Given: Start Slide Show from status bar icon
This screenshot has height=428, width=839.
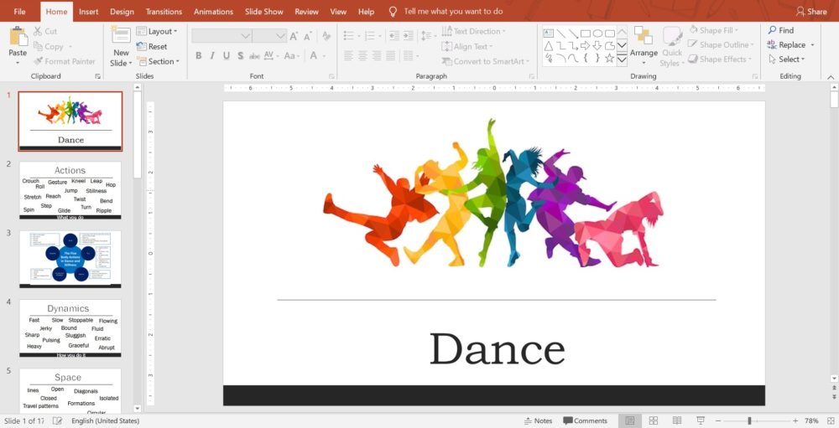Looking at the screenshot, I should coord(701,420).
